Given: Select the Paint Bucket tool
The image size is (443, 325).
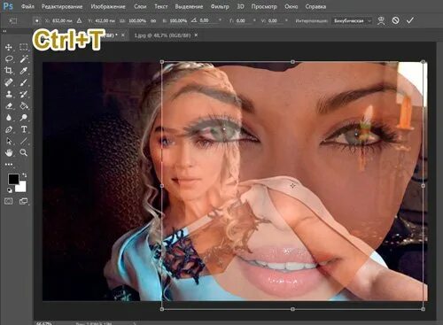Looking at the screenshot, I should (24, 105).
